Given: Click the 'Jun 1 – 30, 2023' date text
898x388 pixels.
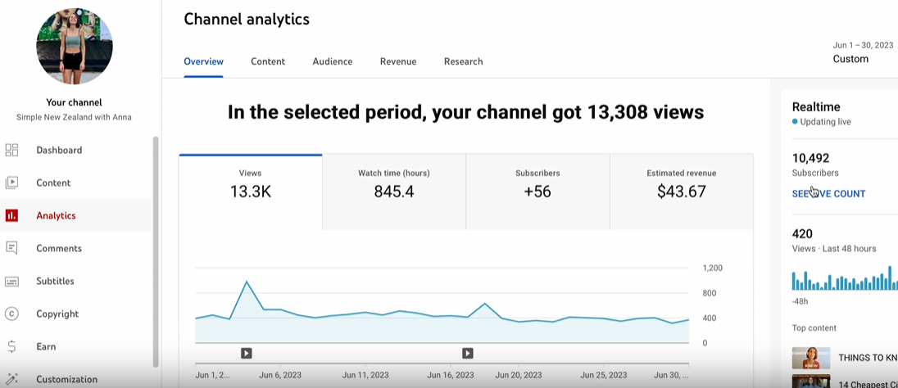Looking at the screenshot, I should coord(863,45).
